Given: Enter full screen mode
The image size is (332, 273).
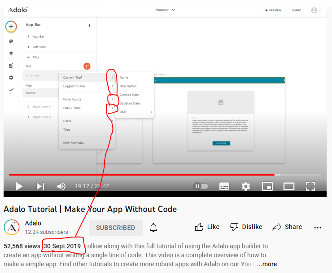Looking at the screenshot, I should click(310, 186).
